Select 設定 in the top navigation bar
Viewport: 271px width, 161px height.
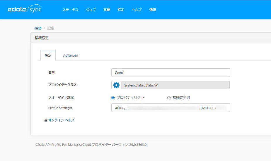121,10
